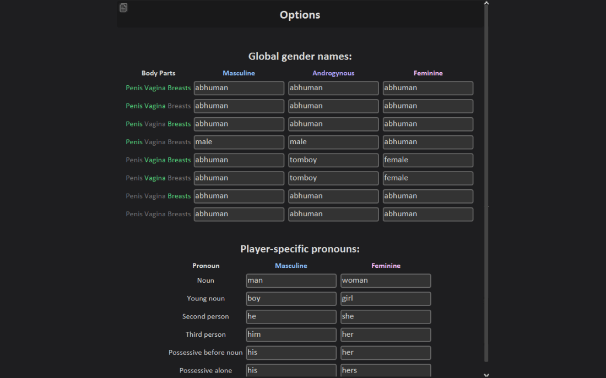Click the last row's Androgynous gender name field
This screenshot has height=378, width=606.
click(x=333, y=214)
